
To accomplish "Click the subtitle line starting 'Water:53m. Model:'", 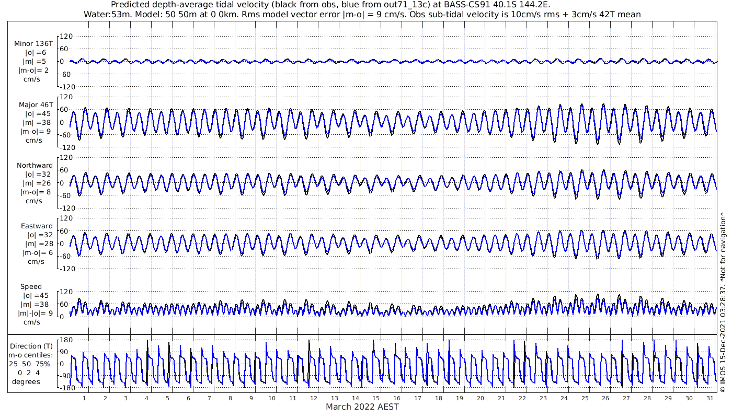I will tap(362, 14).
